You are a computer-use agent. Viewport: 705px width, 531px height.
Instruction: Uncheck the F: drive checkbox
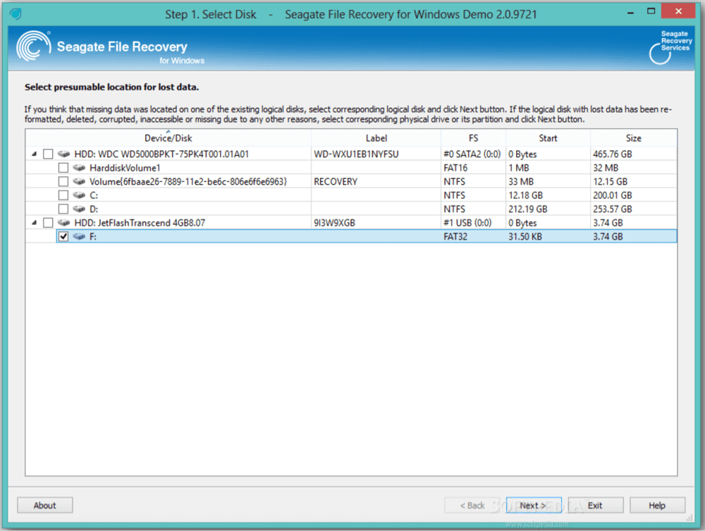point(63,237)
